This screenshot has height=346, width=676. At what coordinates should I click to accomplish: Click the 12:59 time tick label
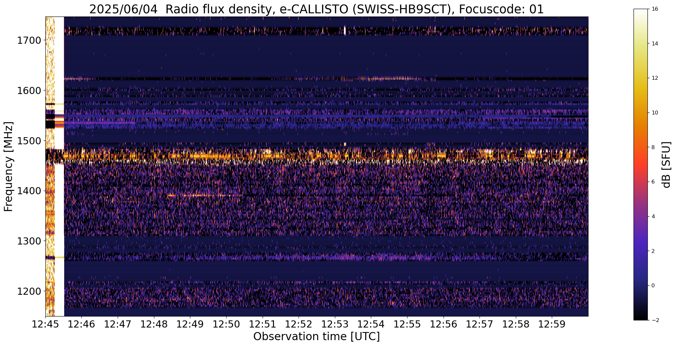[552, 324]
